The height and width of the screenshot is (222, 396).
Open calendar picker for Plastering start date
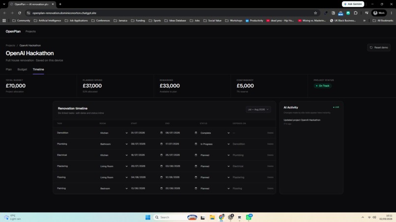click(161, 166)
